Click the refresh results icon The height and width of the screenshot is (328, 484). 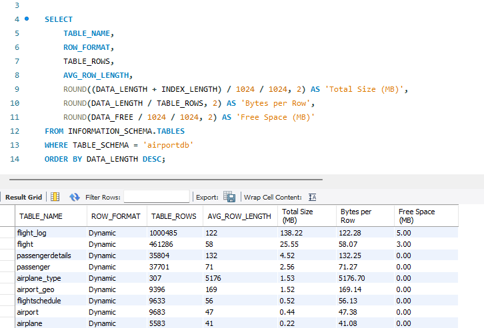tap(75, 197)
